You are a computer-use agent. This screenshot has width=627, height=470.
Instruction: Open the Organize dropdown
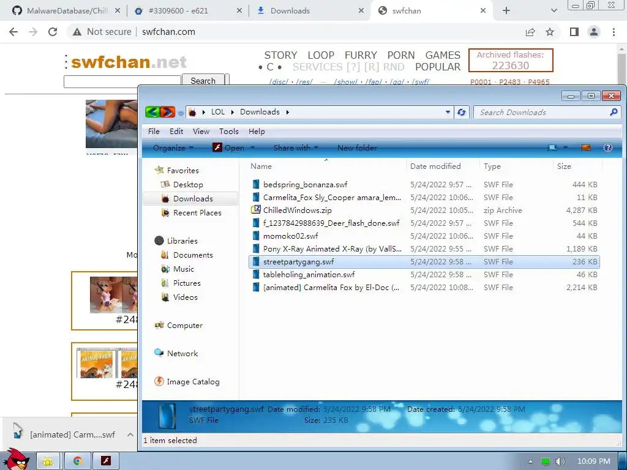(173, 148)
